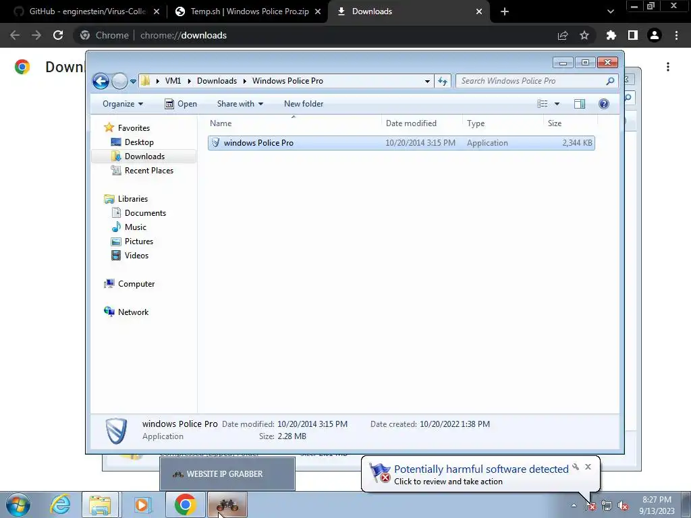
Task: Open Recent Places in navigation pane
Action: click(x=149, y=171)
